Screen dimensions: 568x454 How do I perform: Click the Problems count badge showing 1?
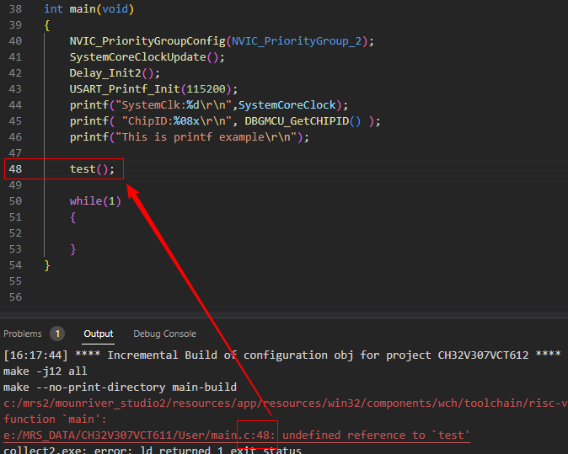(x=57, y=334)
